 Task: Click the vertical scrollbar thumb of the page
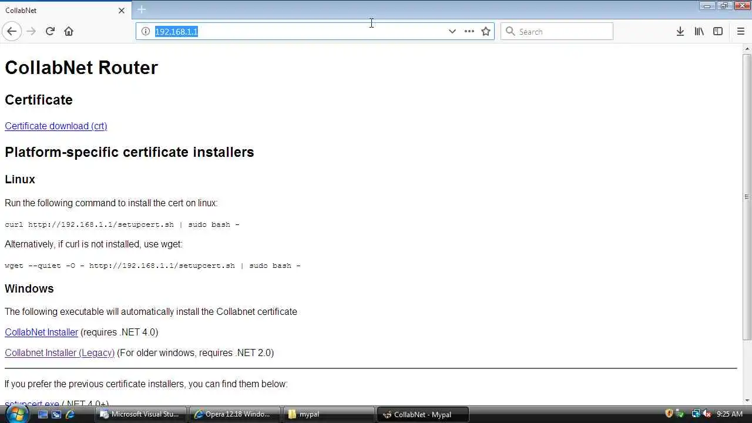click(747, 197)
